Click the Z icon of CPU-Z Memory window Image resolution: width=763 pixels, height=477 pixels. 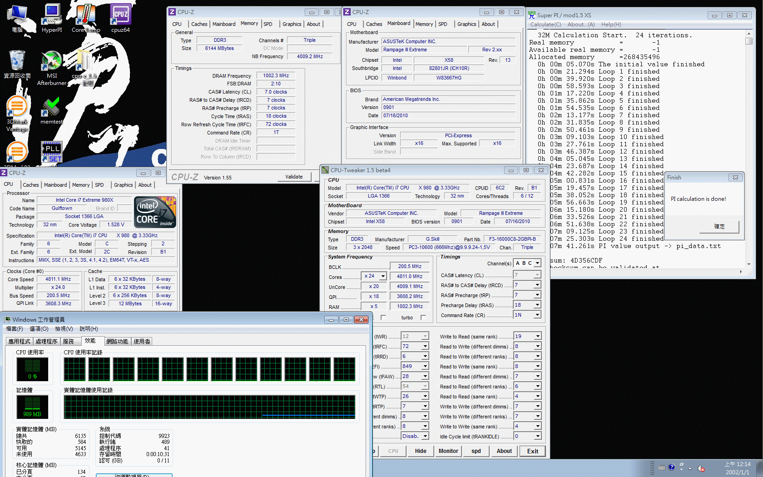tap(172, 12)
